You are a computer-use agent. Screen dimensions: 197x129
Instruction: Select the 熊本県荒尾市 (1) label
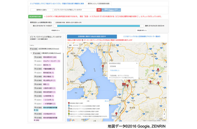[49, 92]
